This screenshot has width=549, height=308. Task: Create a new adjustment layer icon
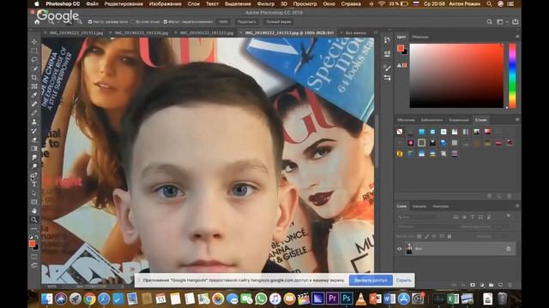pos(482,285)
